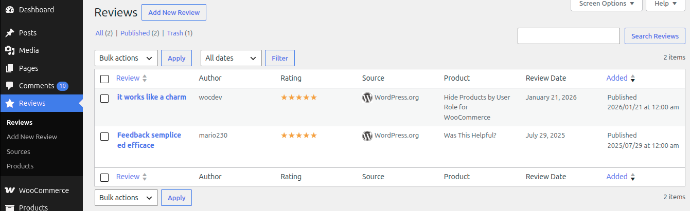Open Dashboard in admin menu
The width and height of the screenshot is (690, 211).
point(41,10)
